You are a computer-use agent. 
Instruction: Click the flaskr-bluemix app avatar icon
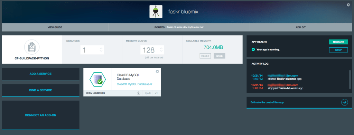click(156, 12)
